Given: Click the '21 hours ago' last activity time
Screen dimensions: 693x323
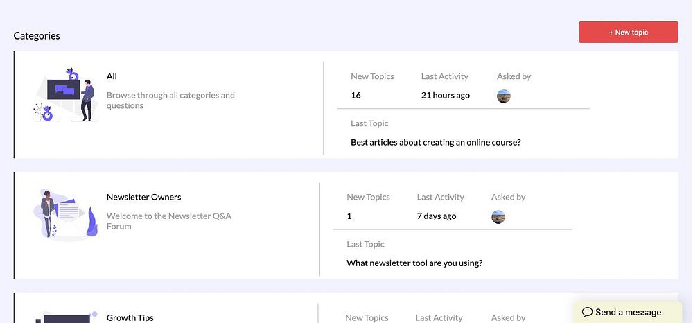Looking at the screenshot, I should pyautogui.click(x=445, y=96).
